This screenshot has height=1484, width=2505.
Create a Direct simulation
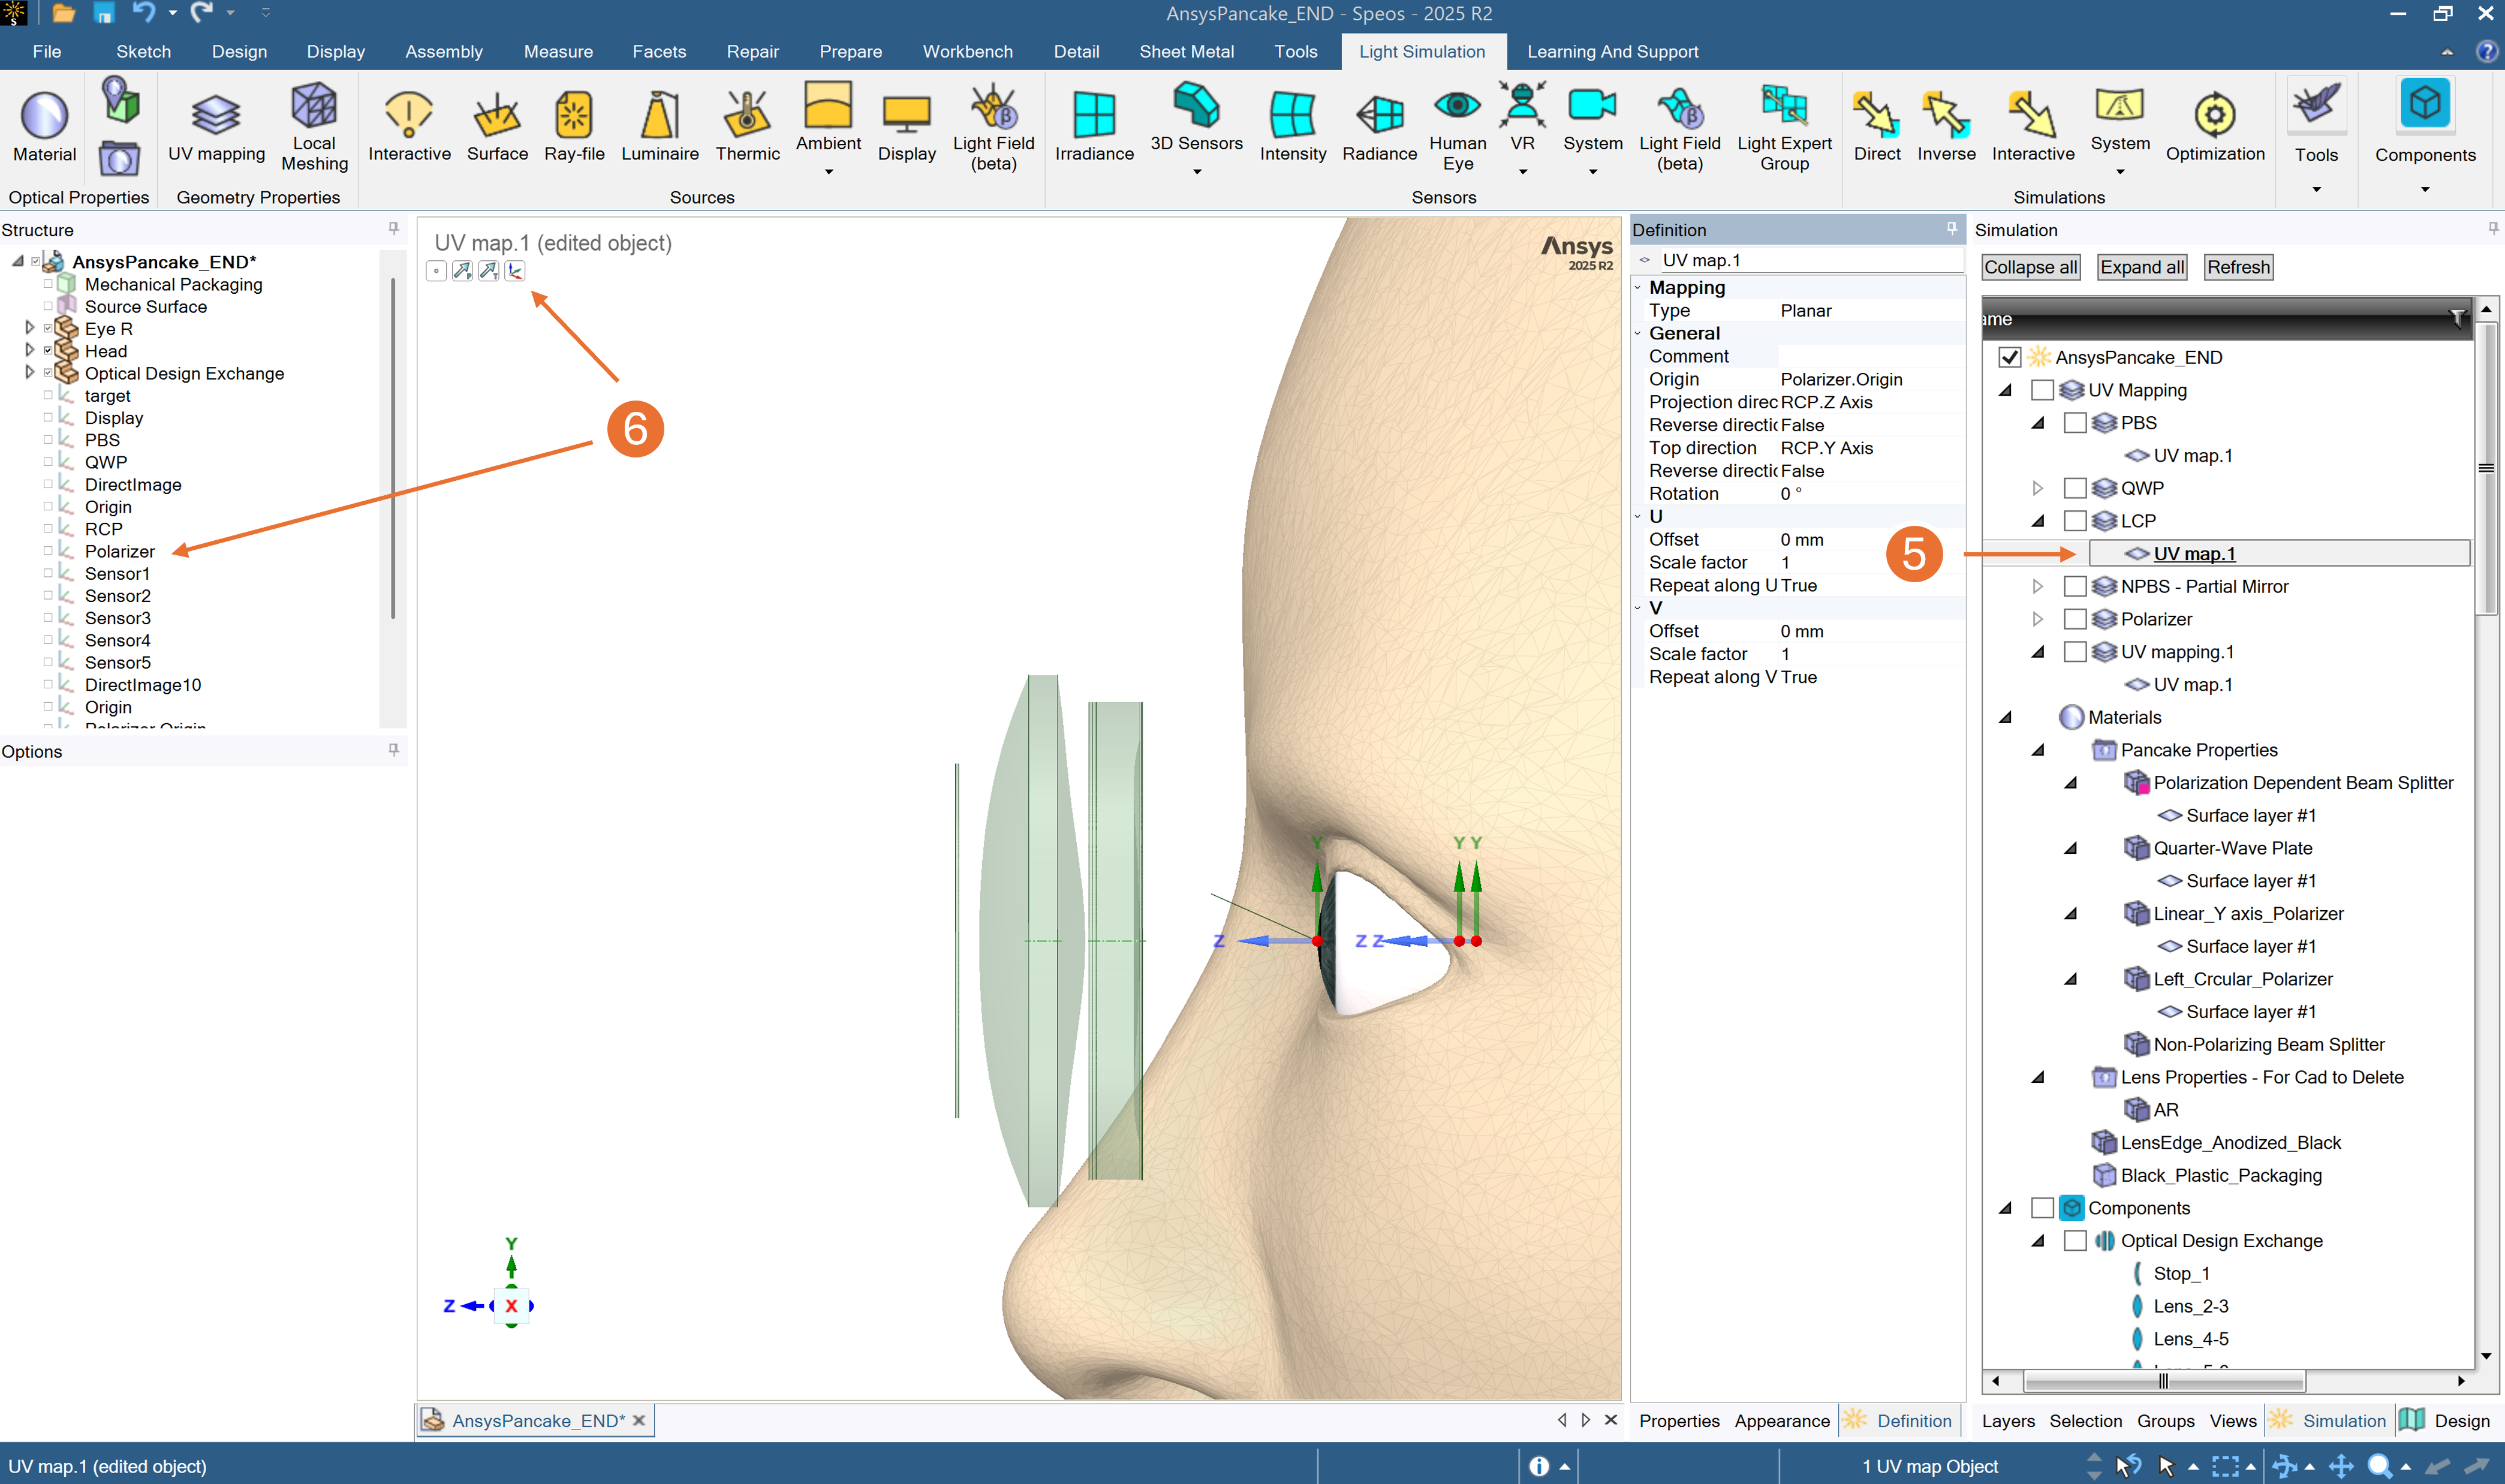click(x=1876, y=126)
